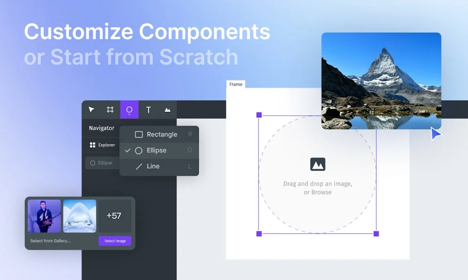
Task: Click the Browse link in drop zone
Action: pos(321,192)
